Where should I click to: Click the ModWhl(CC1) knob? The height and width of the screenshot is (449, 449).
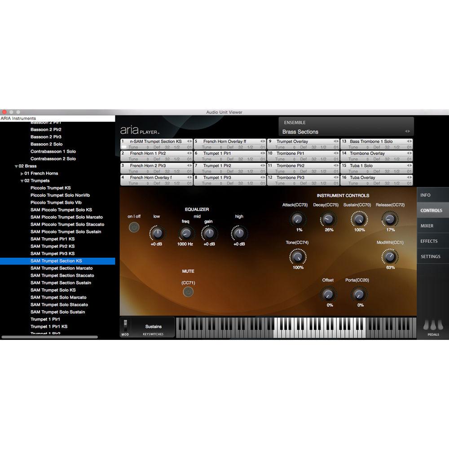[x=389, y=256]
